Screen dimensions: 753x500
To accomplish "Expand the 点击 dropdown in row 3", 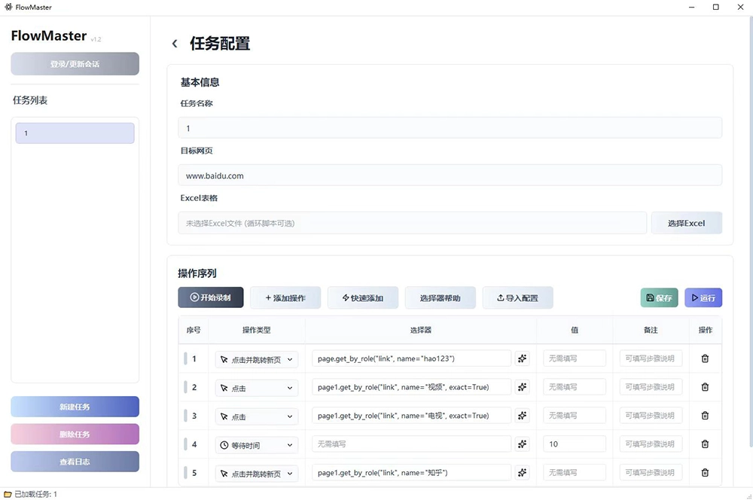I will click(x=256, y=416).
